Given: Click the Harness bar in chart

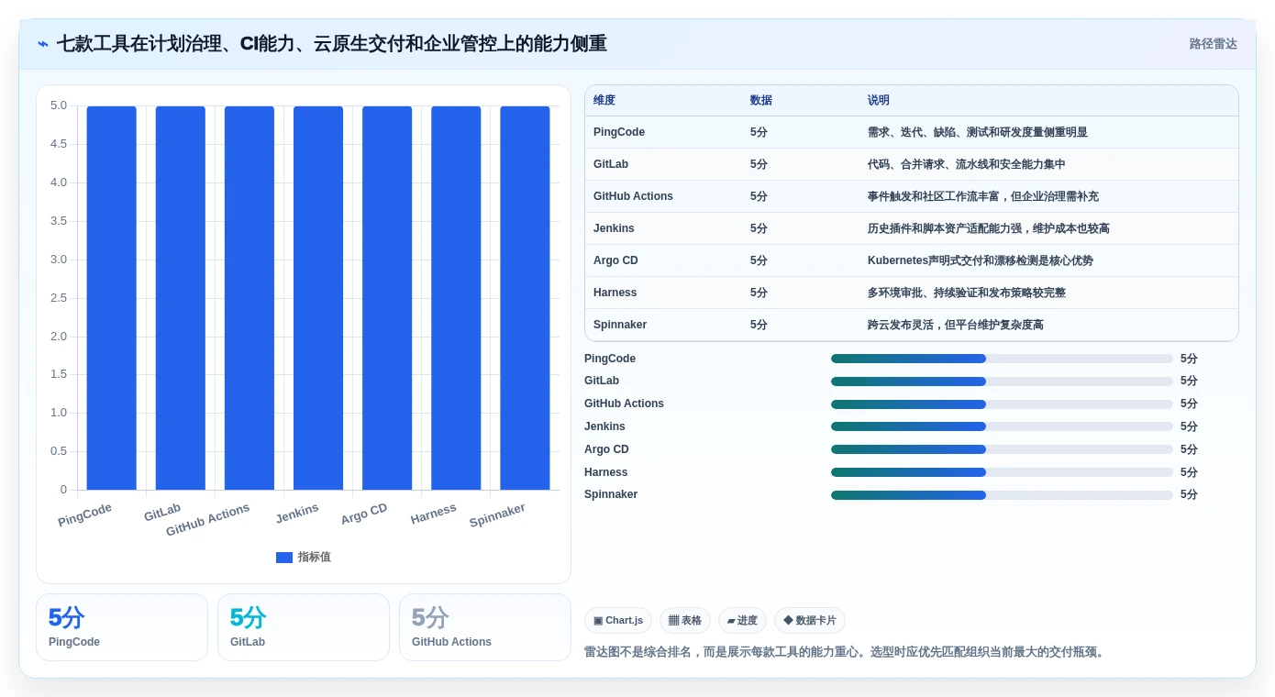Looking at the screenshot, I should click(456, 298).
